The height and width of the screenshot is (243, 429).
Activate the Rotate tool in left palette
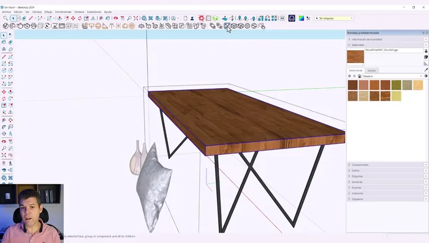tap(4, 99)
